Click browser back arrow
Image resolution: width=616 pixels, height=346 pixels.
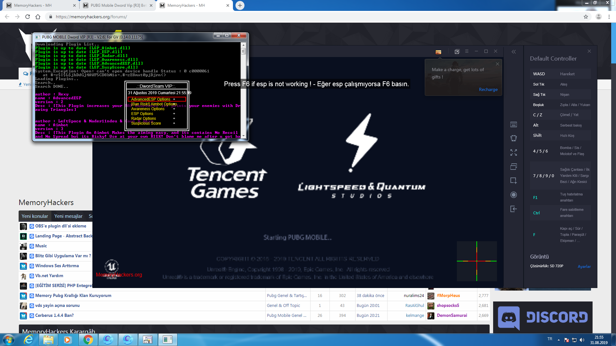(x=7, y=17)
